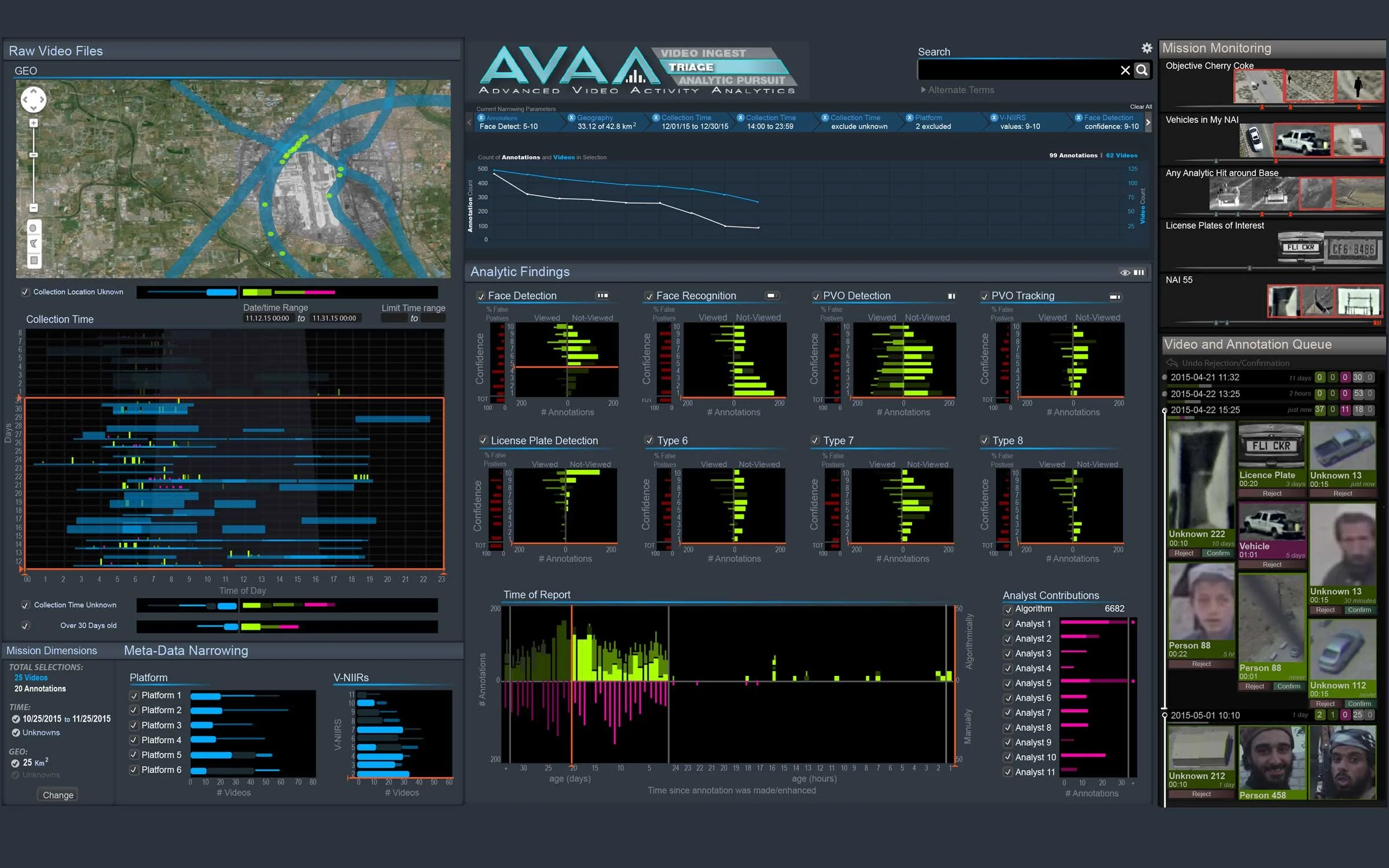Click the map pan direction control

[x=34, y=100]
